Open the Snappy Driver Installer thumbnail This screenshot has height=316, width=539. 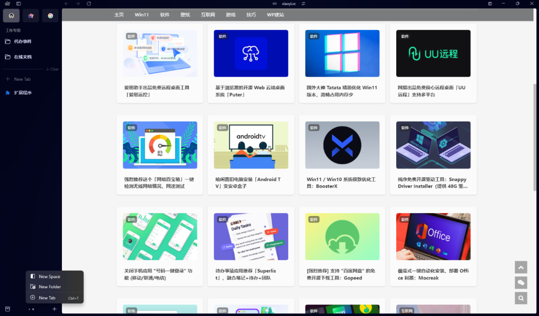pyautogui.click(x=434, y=145)
